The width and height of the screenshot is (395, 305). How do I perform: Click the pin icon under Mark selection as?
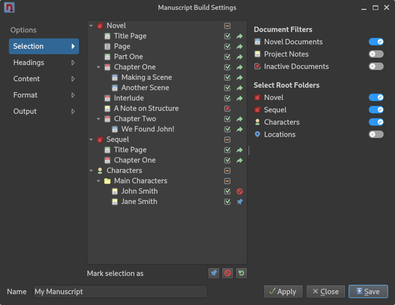point(214,273)
